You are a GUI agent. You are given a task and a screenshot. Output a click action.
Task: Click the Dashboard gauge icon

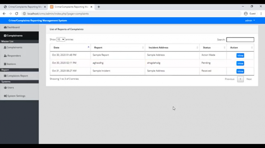pos(5,27)
